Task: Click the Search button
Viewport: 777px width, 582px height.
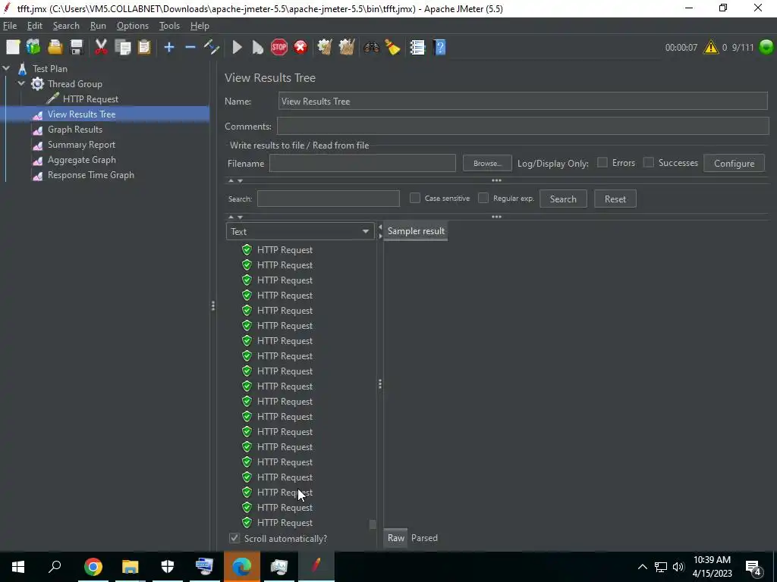Action: click(x=563, y=199)
